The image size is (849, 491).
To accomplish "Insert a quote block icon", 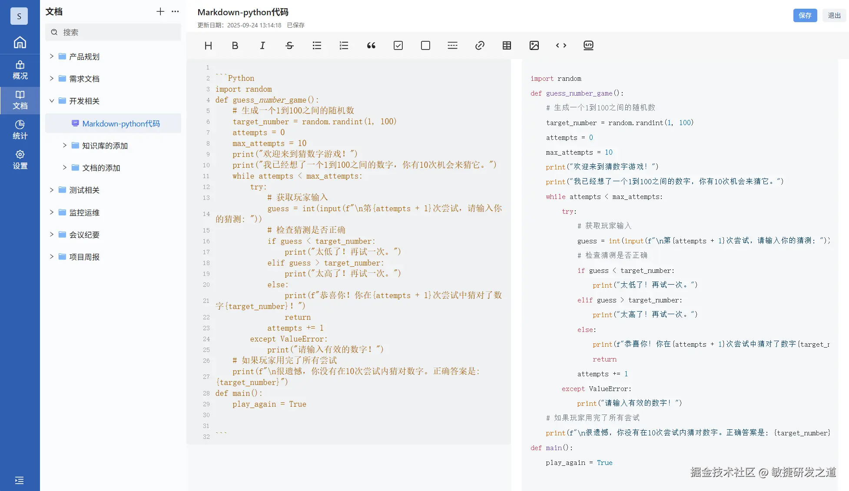I will point(371,46).
